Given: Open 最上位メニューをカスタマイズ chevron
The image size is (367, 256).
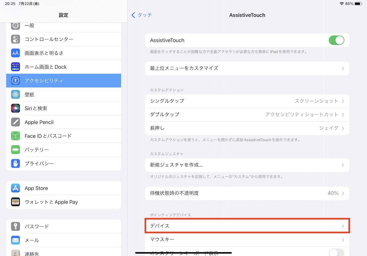Looking at the screenshot, I should coord(343,69).
